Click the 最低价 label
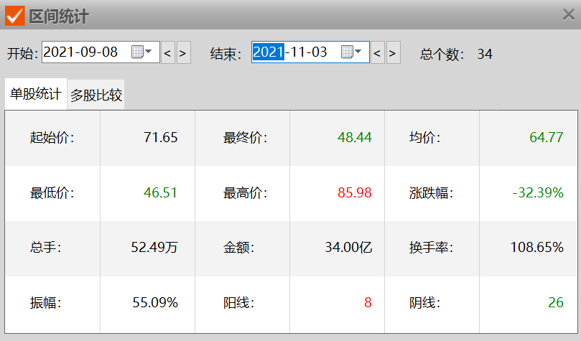This screenshot has height=341, width=581. coord(52,192)
